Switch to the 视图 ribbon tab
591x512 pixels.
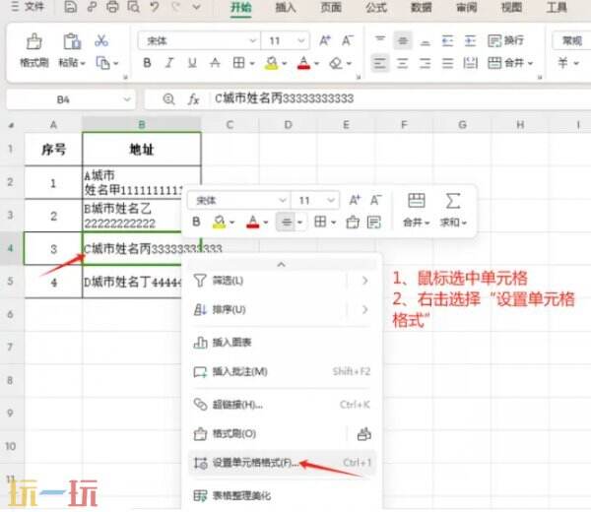511,7
